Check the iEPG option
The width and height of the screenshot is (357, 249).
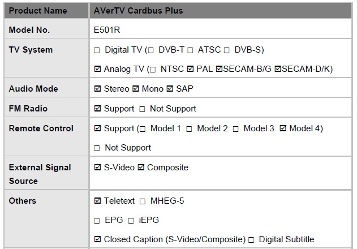[x=131, y=220]
